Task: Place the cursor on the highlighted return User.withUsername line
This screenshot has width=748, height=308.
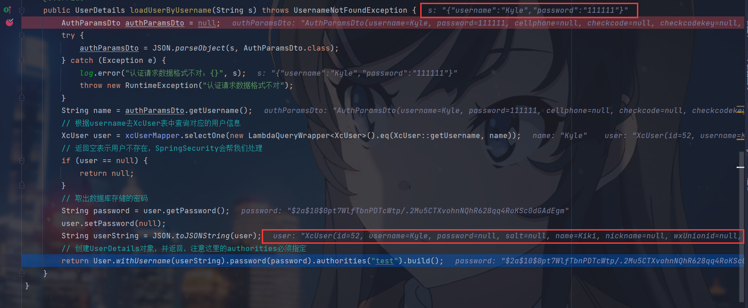Action: (382, 261)
